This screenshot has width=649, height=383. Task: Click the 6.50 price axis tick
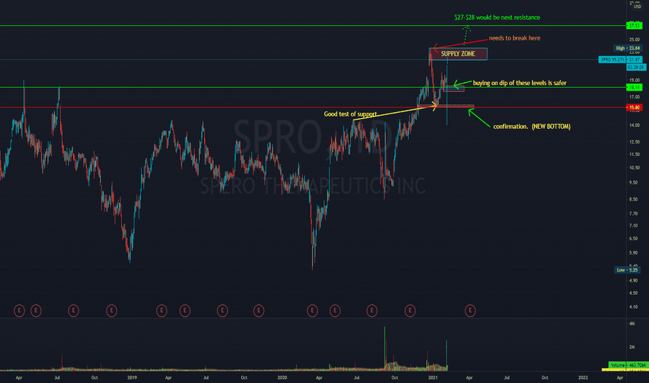click(x=634, y=239)
